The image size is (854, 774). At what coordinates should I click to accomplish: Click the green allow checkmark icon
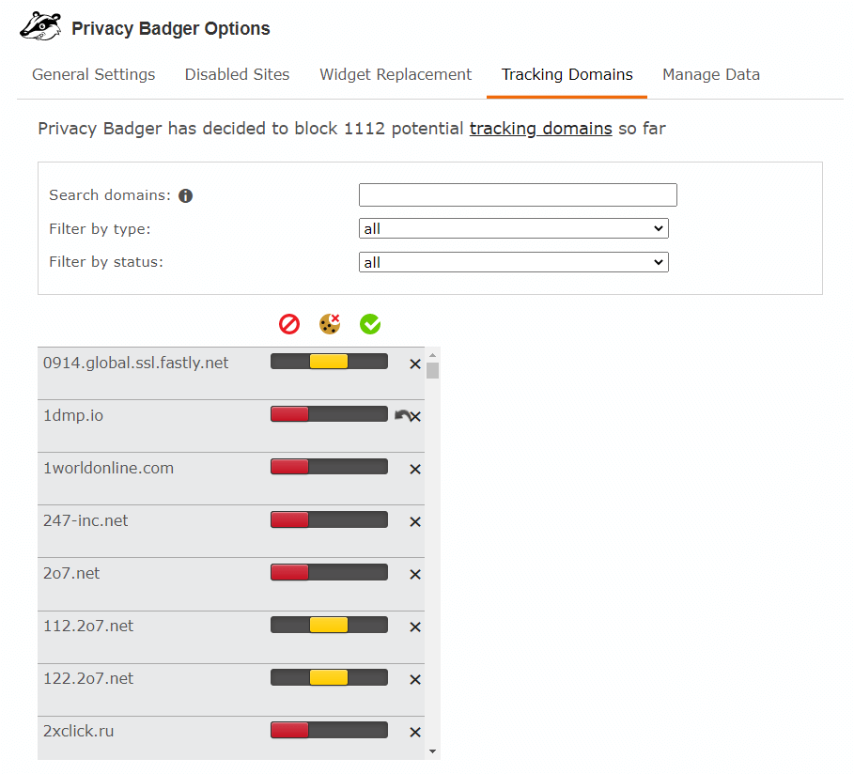tap(370, 324)
